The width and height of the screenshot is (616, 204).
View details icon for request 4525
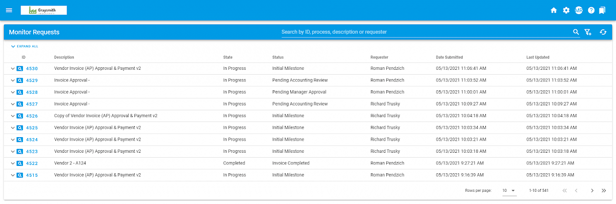[20, 128]
